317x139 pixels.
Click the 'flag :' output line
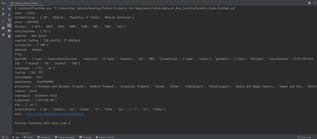20,54
